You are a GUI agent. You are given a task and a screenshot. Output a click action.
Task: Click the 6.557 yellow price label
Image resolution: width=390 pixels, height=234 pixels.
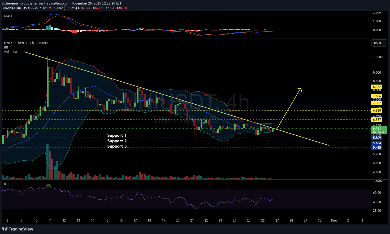[377, 120]
